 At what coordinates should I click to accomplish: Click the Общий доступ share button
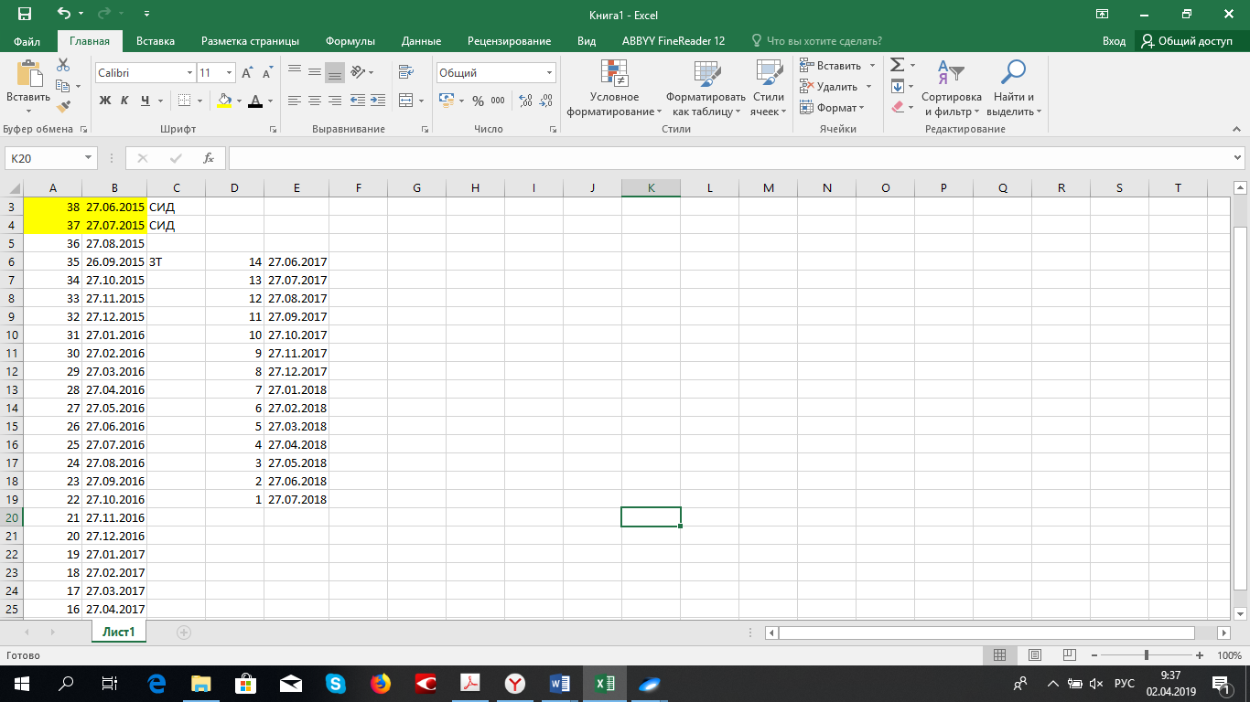click(1188, 41)
